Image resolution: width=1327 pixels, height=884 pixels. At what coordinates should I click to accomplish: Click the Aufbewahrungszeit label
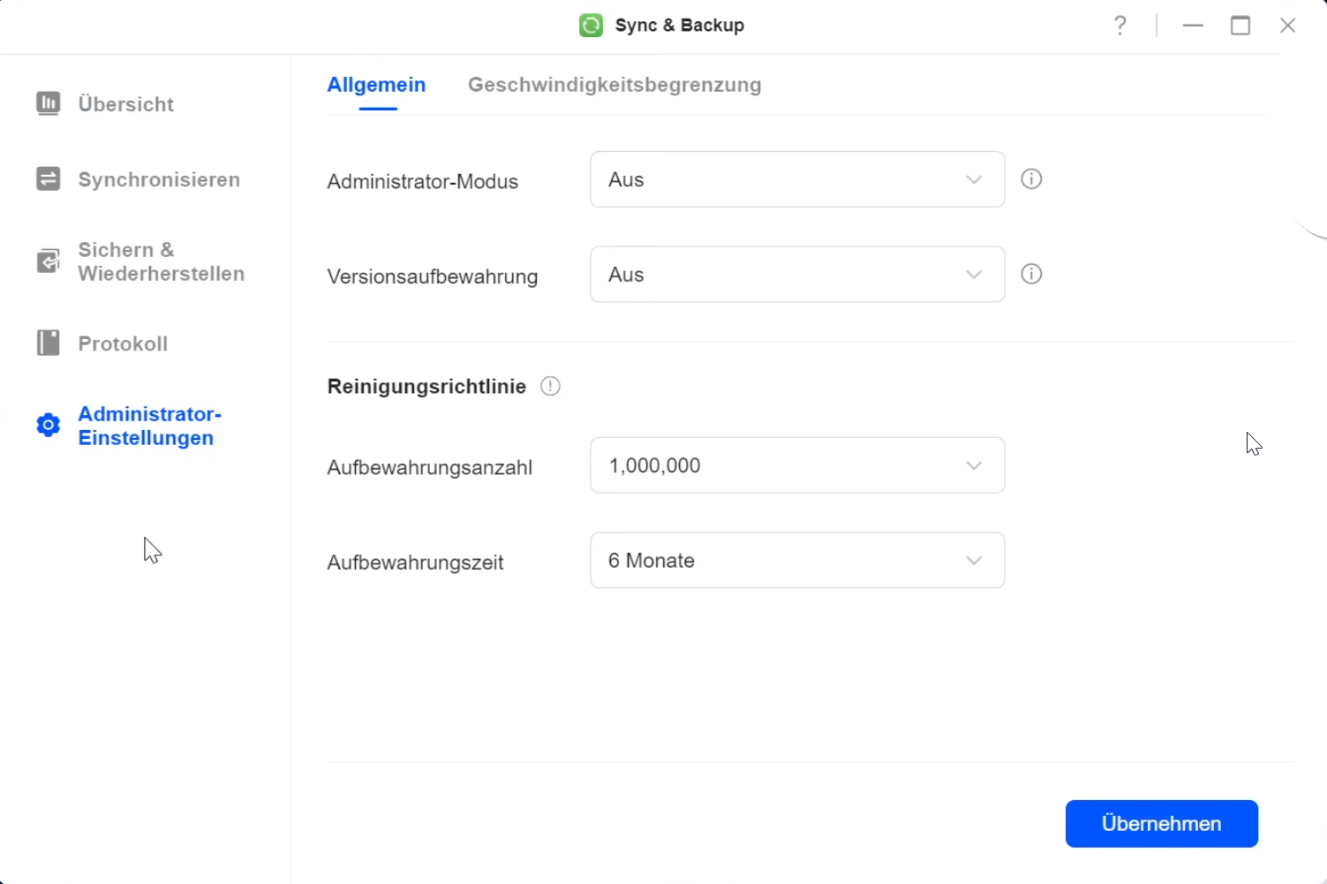416,563
